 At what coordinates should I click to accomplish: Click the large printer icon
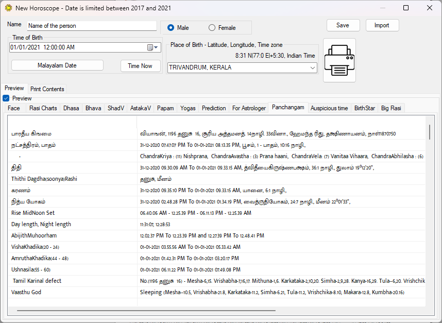click(339, 60)
